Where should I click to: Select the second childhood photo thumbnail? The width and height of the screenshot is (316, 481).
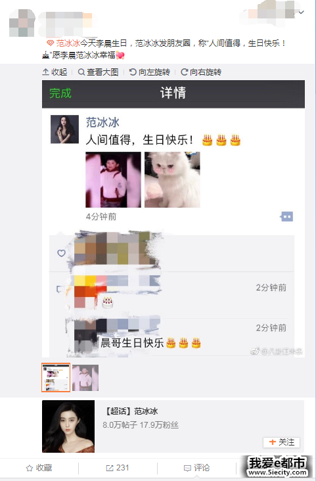point(85,378)
